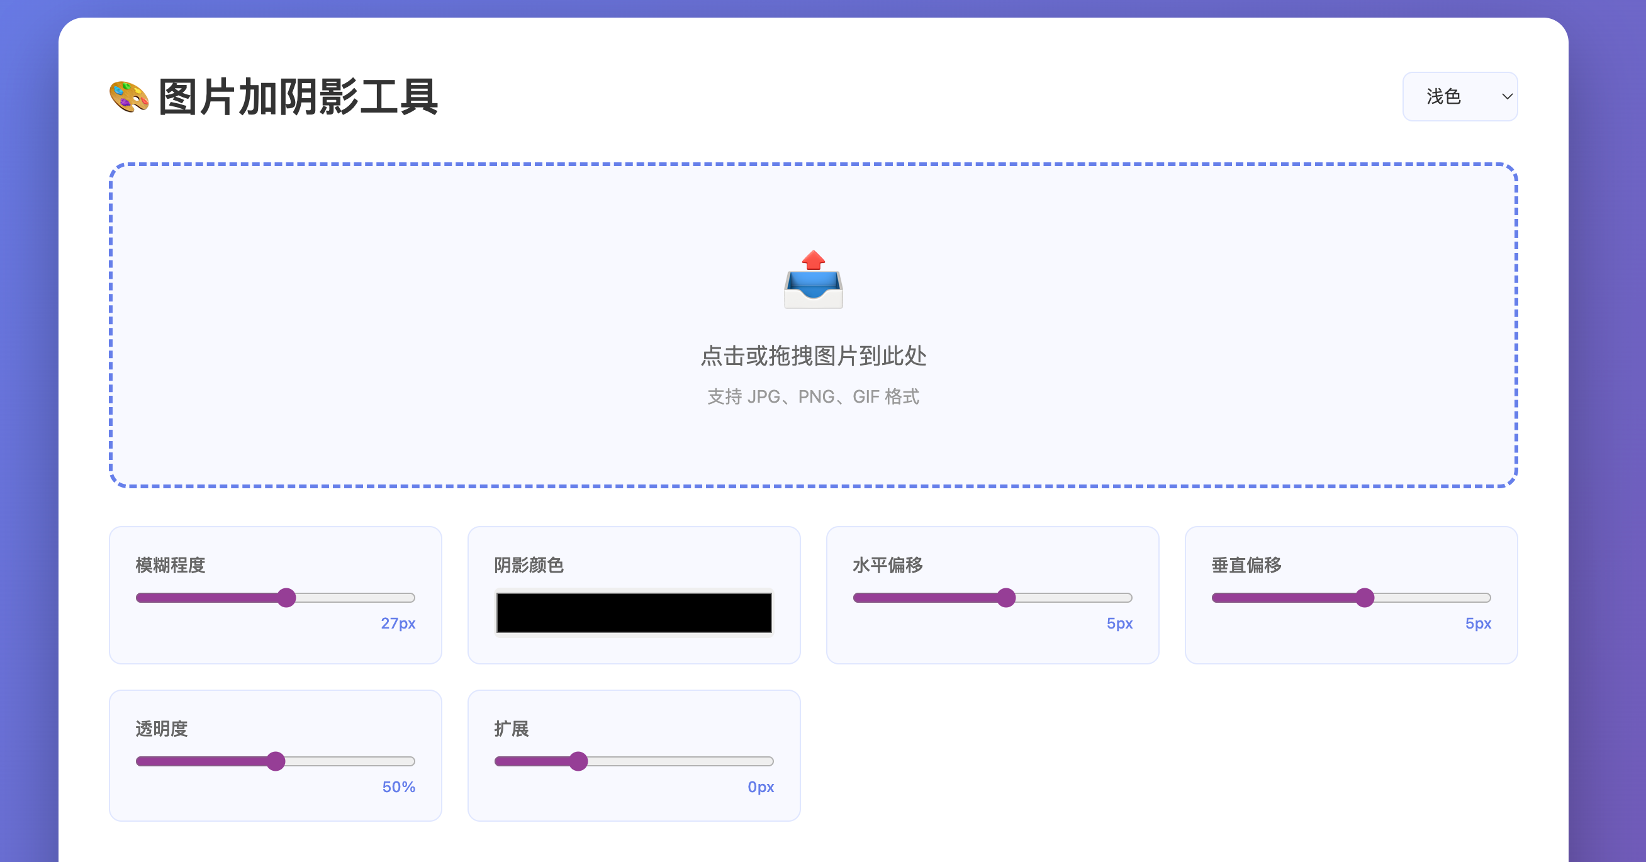Click right end of 扩展 slider track
This screenshot has height=862, width=1646.
click(770, 761)
